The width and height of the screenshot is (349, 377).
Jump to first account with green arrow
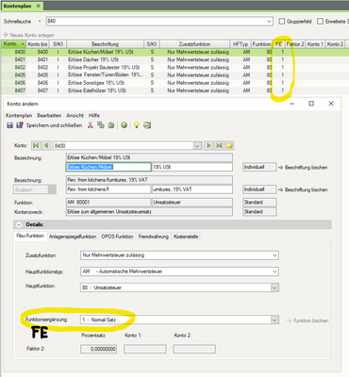(x=36, y=145)
